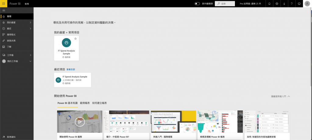Open the 如何: 知道您的內容為最新狀態 thumbnail
The width and height of the screenshot is (312, 140).
point(267,122)
